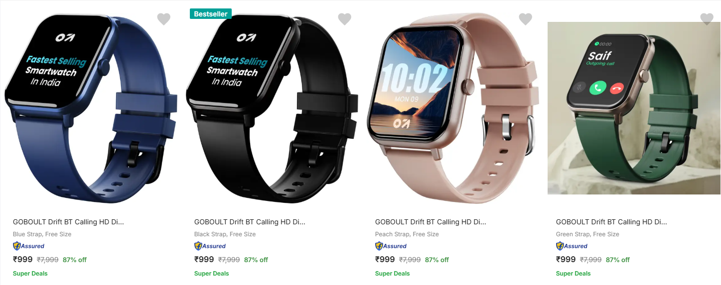The image size is (721, 285).
Task: Click Super Deals under the blue watch
Action: coord(30,273)
